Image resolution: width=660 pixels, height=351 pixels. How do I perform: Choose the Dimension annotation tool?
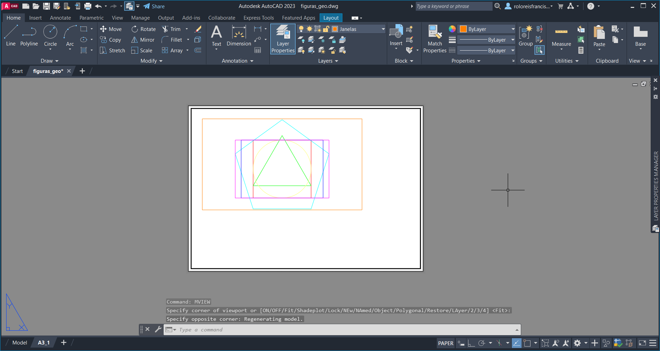point(239,36)
